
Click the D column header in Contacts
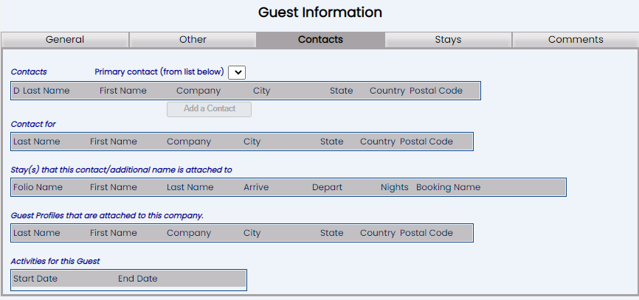pyautogui.click(x=16, y=91)
